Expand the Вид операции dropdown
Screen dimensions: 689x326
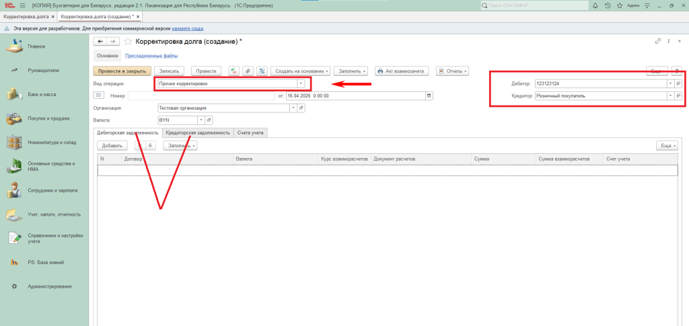[x=301, y=83]
